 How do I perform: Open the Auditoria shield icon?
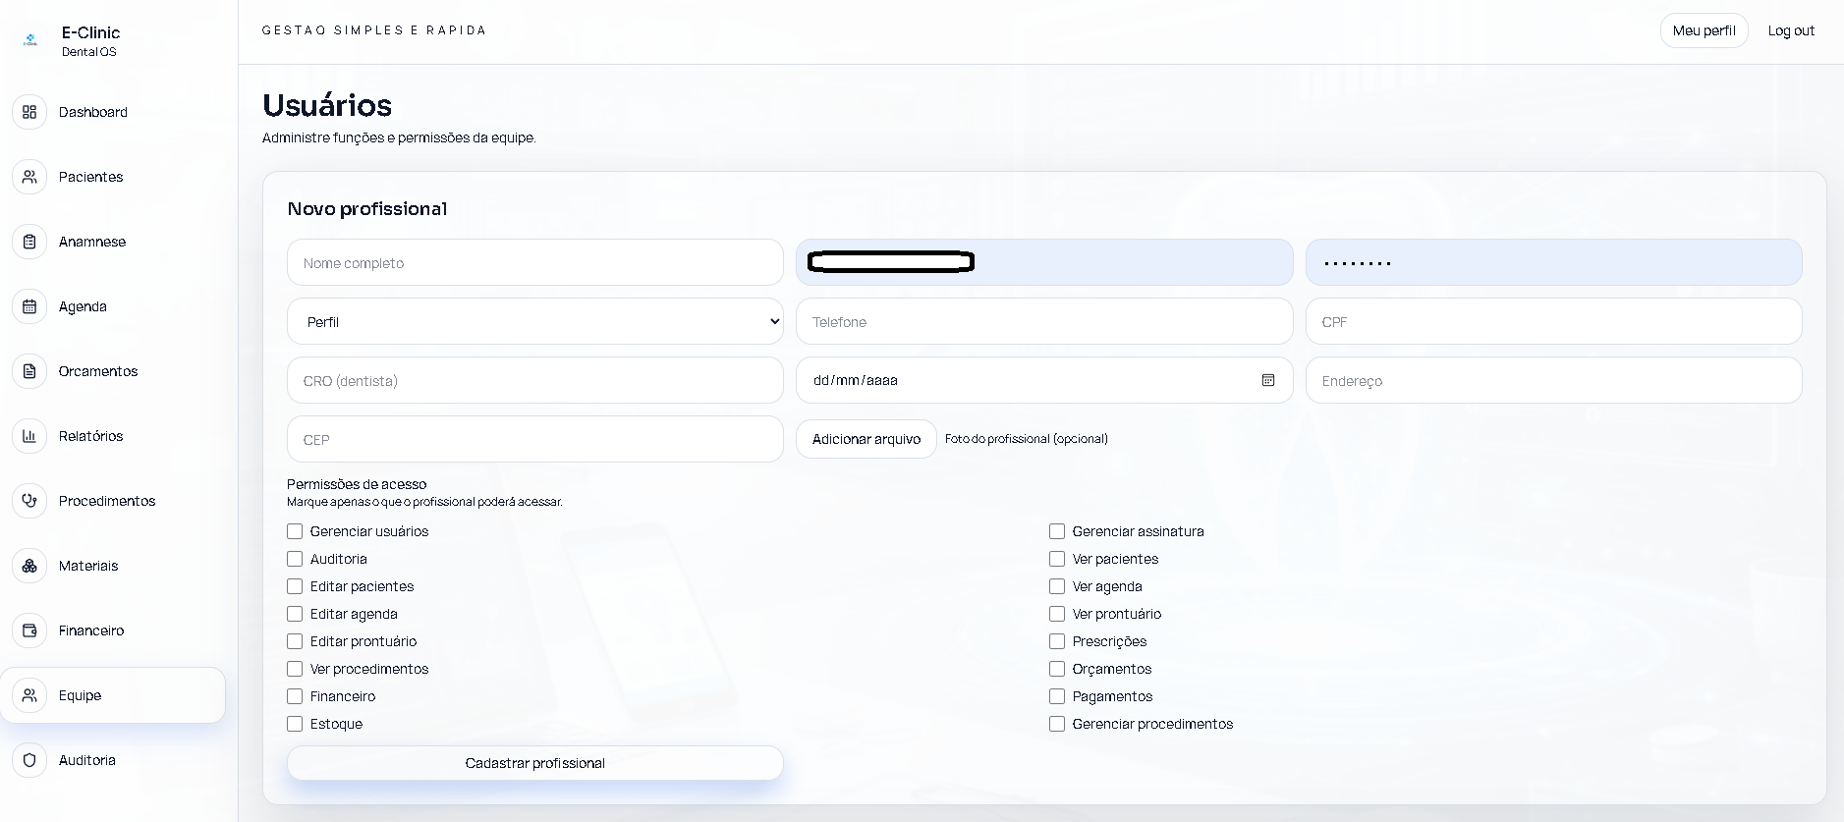point(29,760)
